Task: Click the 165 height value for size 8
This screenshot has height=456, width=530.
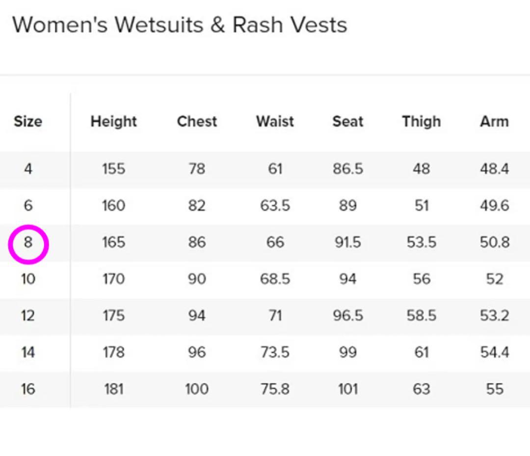Action: click(x=113, y=243)
